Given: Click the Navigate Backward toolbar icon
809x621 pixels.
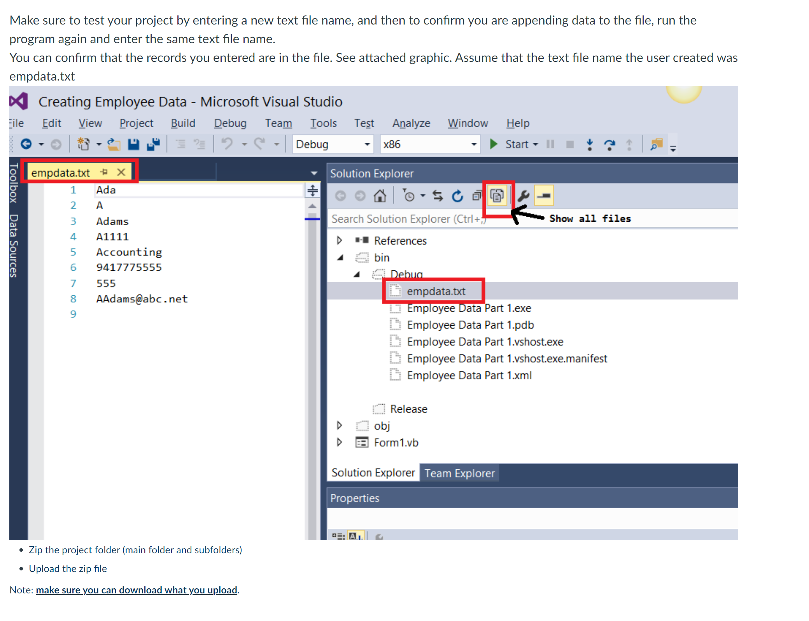Looking at the screenshot, I should 26,144.
